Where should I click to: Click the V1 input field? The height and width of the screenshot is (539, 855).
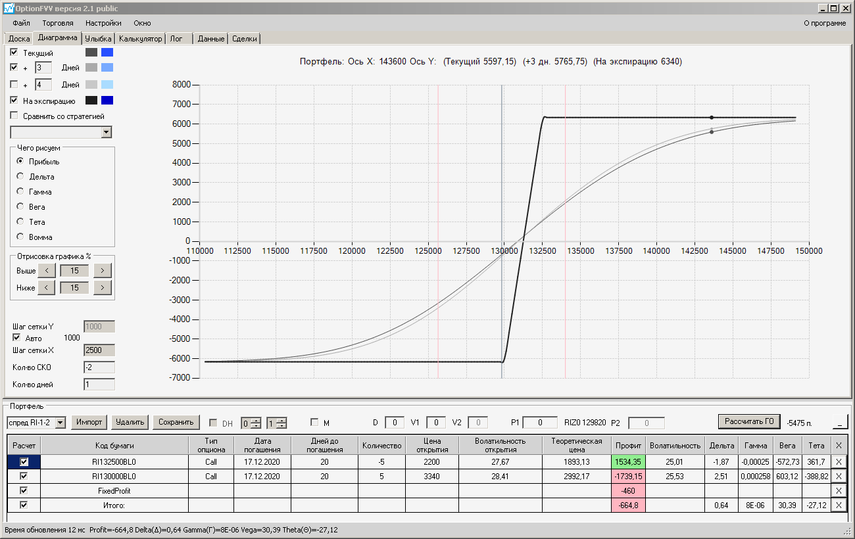[x=436, y=423]
